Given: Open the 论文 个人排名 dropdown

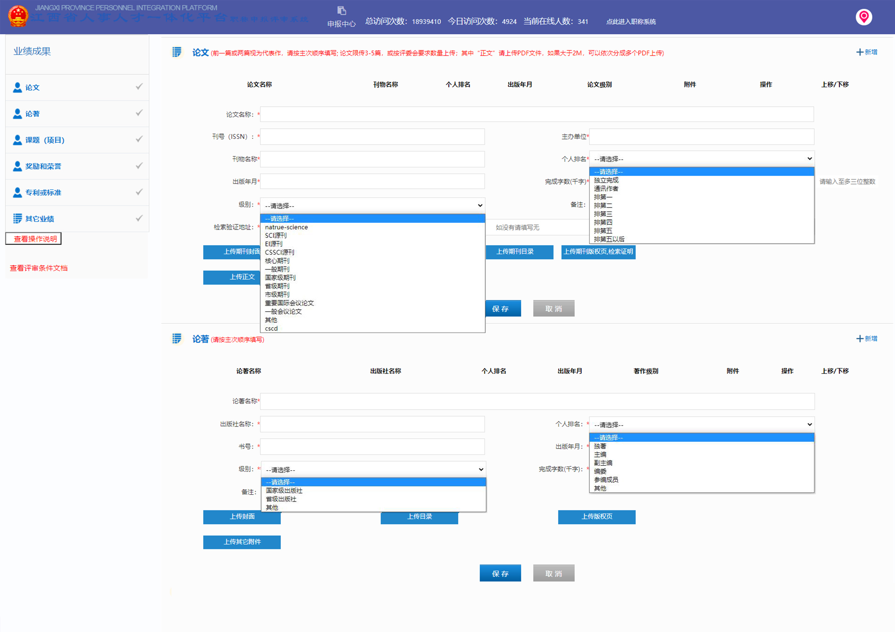Looking at the screenshot, I should pos(701,159).
